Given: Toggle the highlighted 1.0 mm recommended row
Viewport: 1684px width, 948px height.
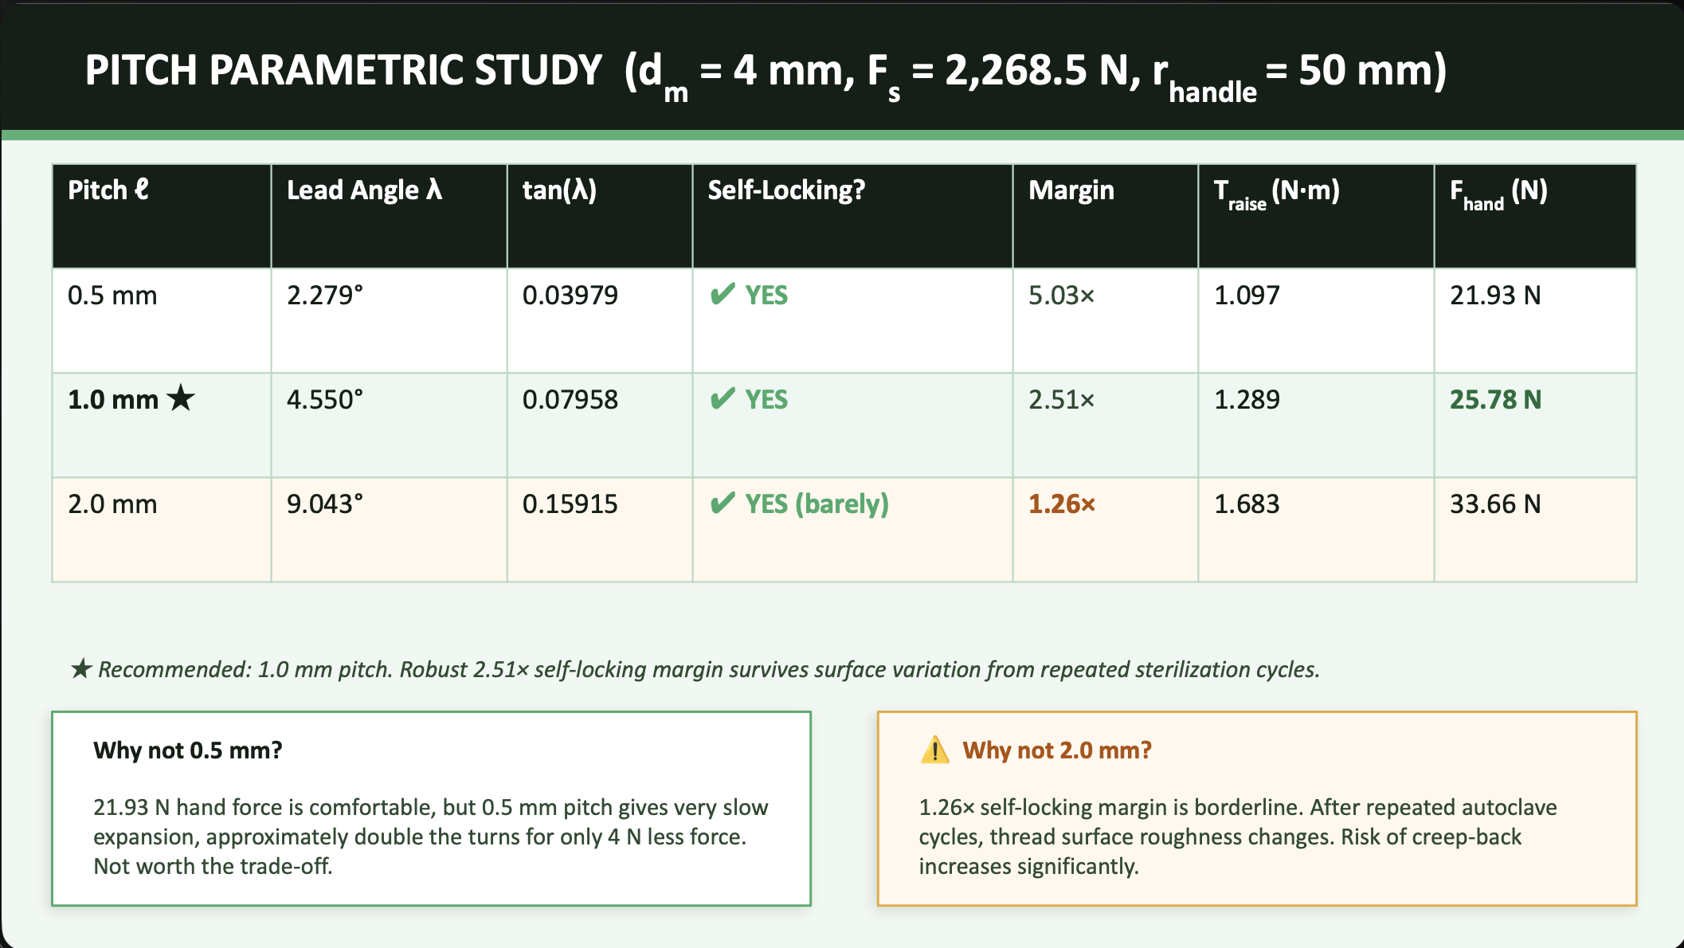Looking at the screenshot, I should click(x=797, y=423).
